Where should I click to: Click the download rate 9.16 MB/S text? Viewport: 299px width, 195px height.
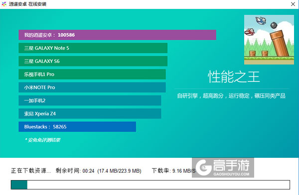tap(184, 171)
